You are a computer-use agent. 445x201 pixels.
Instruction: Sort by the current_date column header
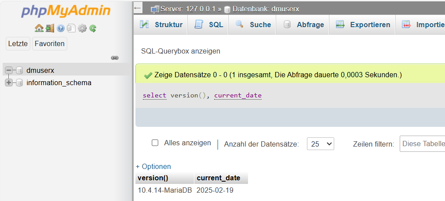219,178
